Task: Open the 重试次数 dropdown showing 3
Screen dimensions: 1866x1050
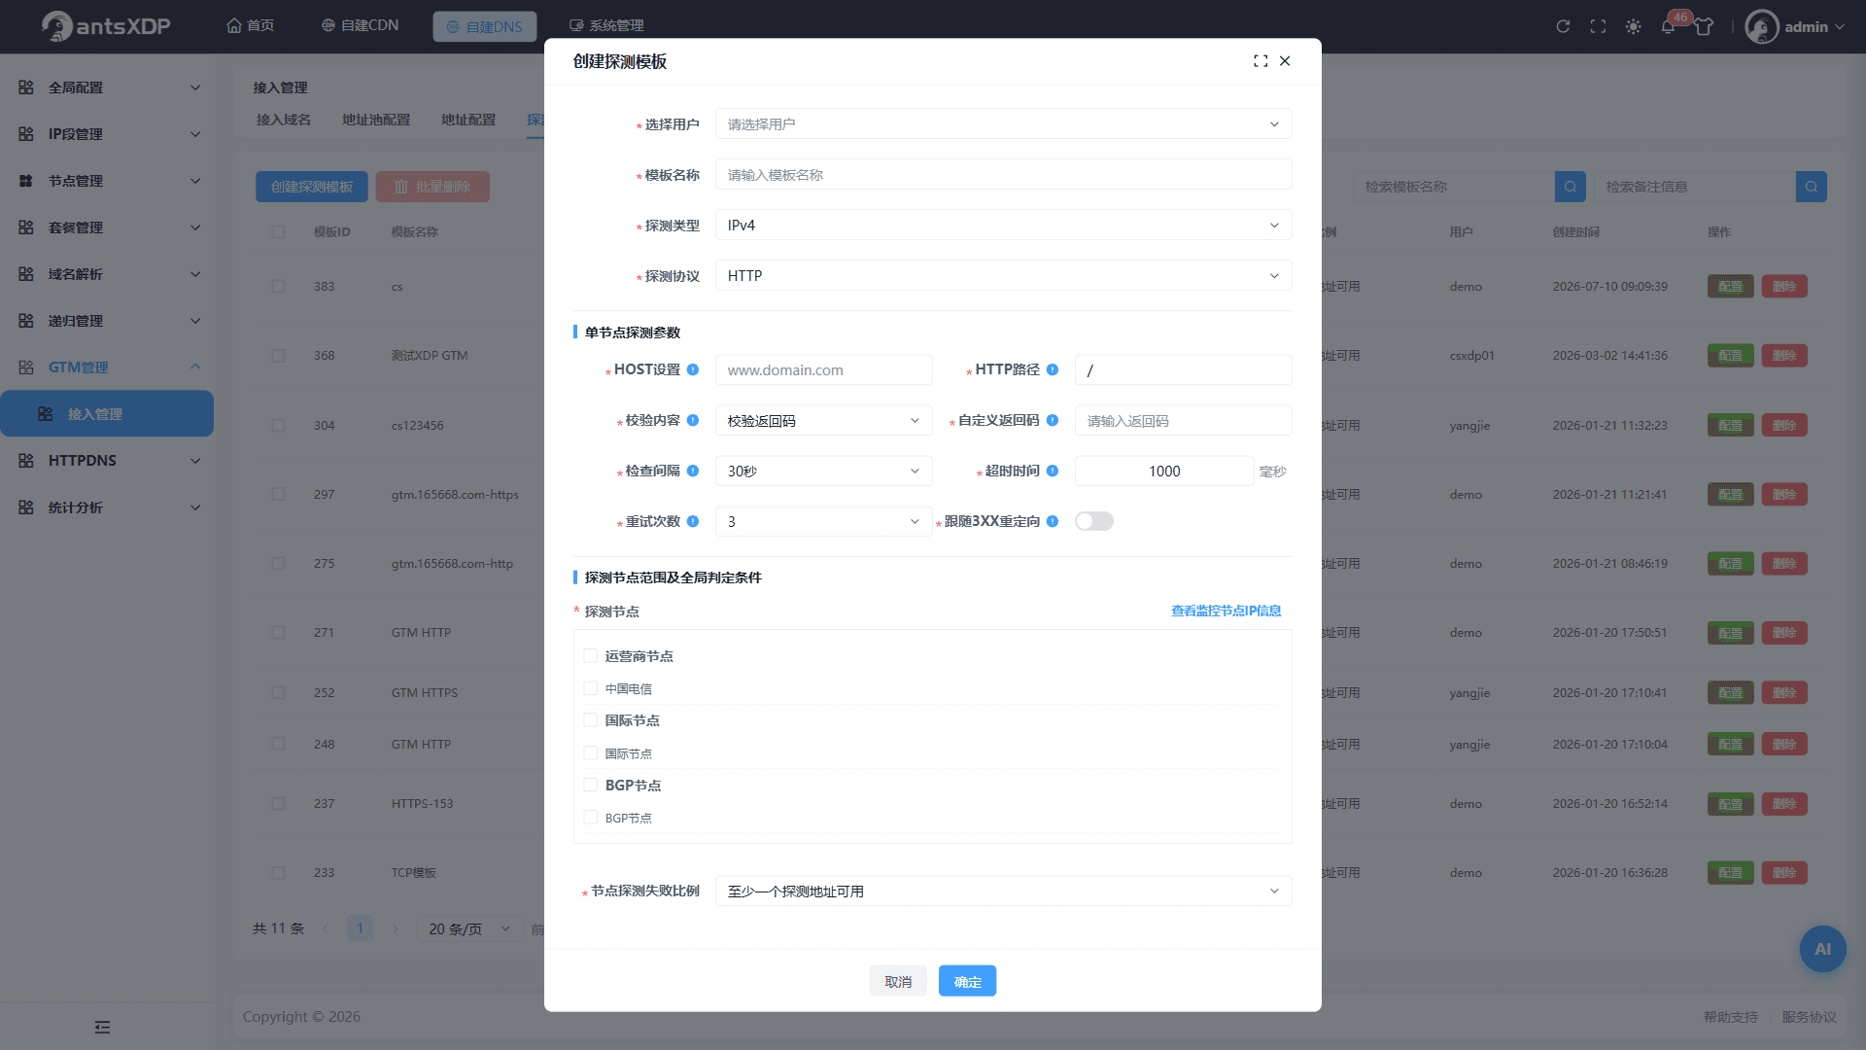Action: [x=823, y=521]
